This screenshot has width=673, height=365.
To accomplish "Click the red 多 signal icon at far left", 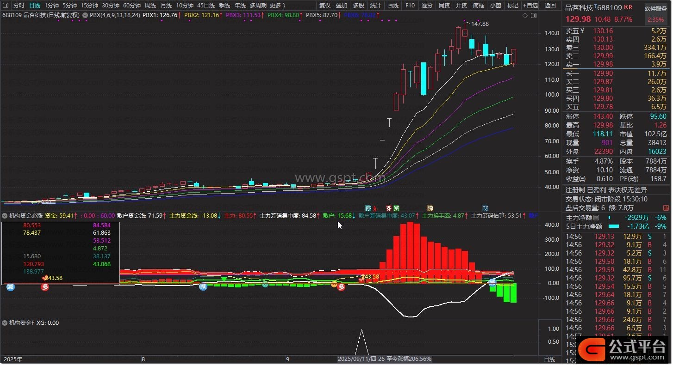I will click(45, 287).
